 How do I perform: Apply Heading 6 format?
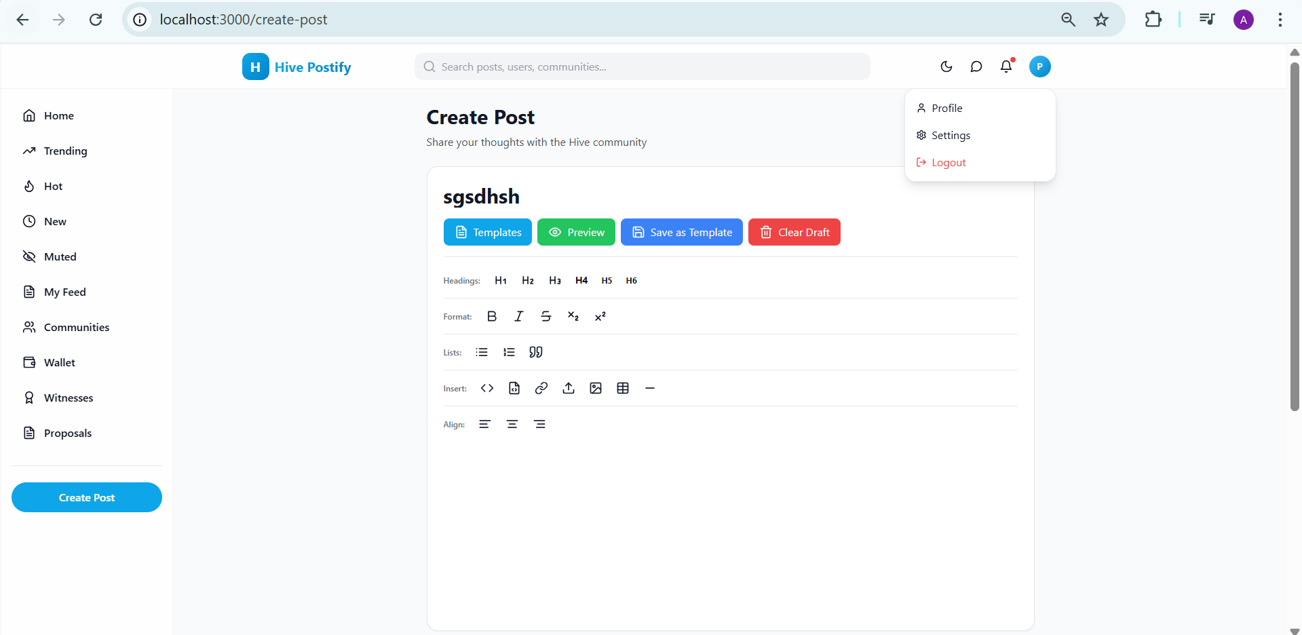[632, 280]
